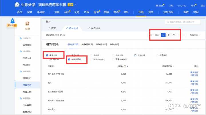Screen dimensions: 206x115
Task: Expand the 品类 menu in navigation bar
Action: (67, 12)
